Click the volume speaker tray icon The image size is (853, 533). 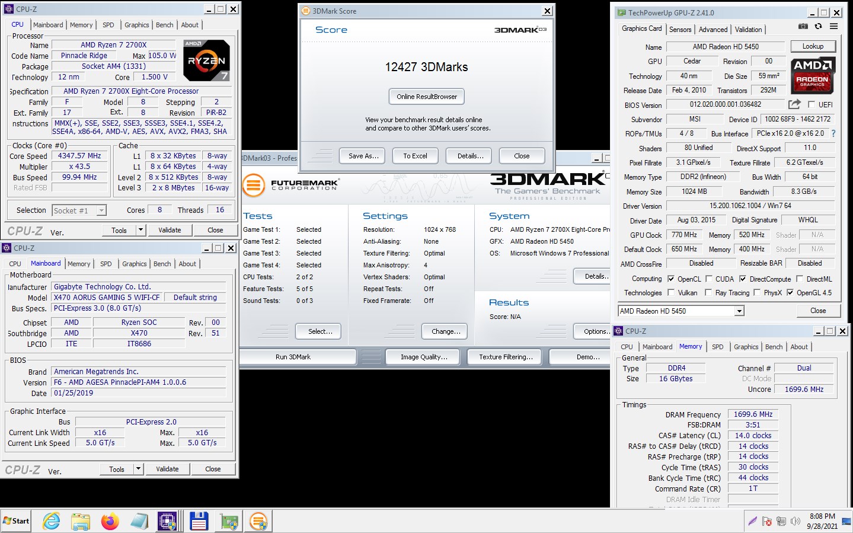coord(796,521)
